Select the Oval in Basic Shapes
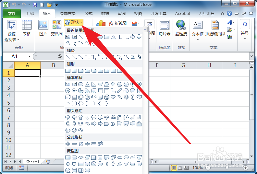 coord(81,84)
